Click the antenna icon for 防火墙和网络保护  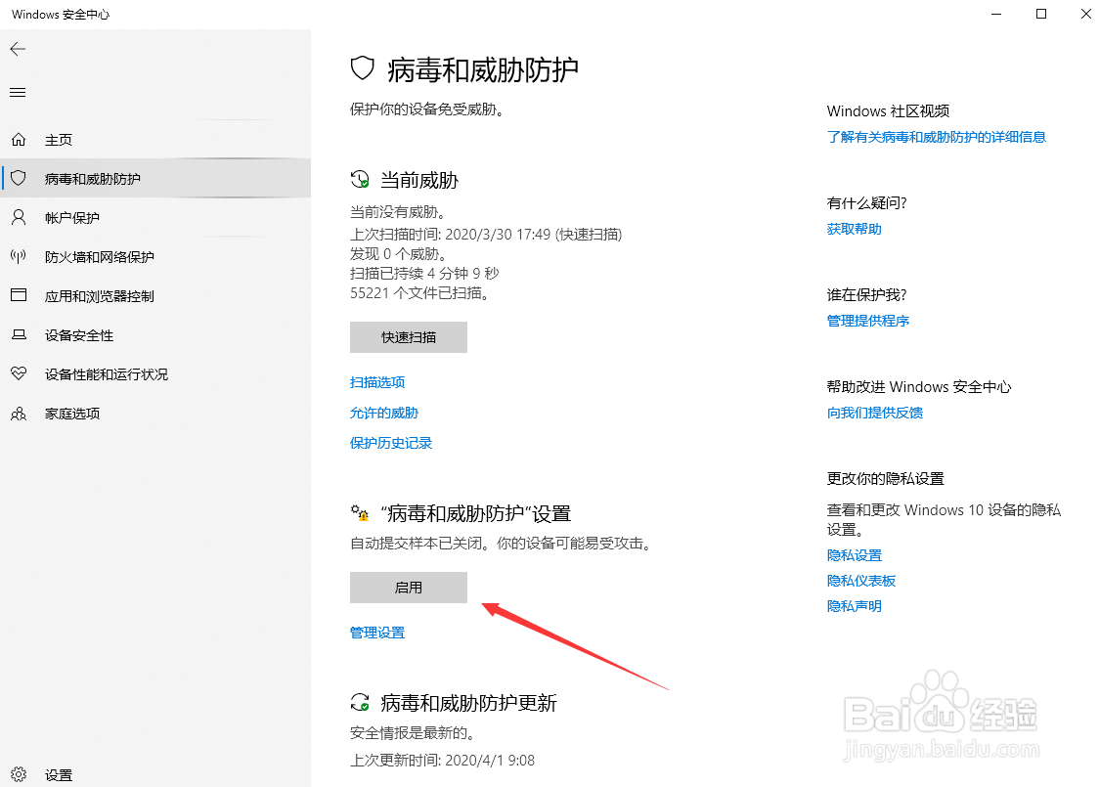[19, 256]
